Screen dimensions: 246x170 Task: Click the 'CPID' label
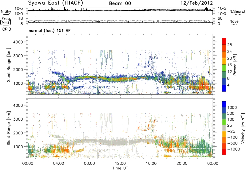[x=7, y=29]
